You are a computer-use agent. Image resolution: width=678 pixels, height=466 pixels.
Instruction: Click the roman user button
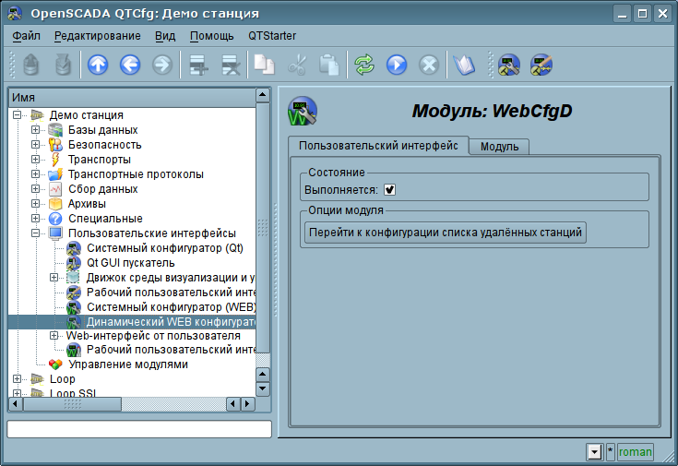coord(636,452)
